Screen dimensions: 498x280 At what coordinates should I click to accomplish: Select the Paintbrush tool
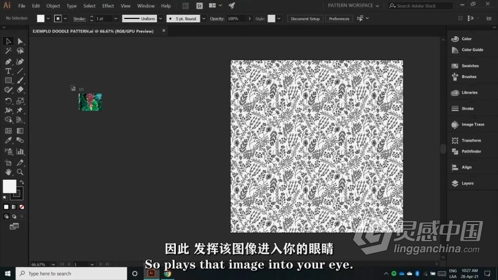pyautogui.click(x=20, y=81)
